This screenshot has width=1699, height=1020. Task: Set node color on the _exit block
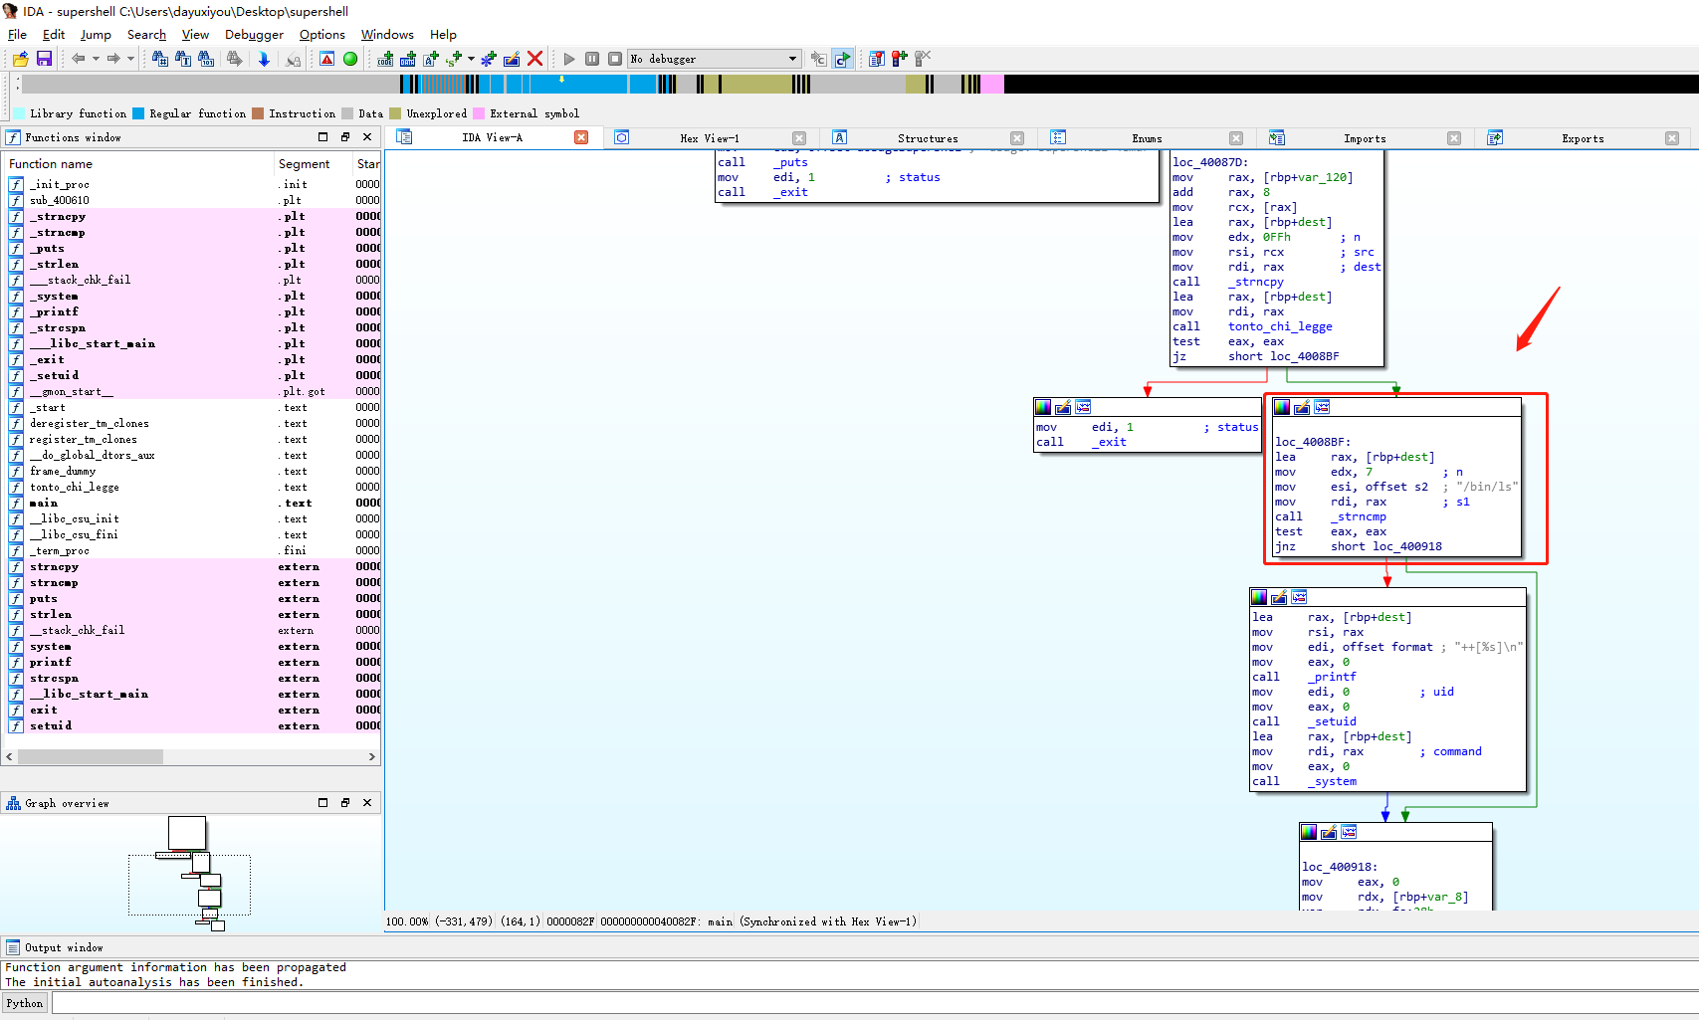pos(1043,407)
